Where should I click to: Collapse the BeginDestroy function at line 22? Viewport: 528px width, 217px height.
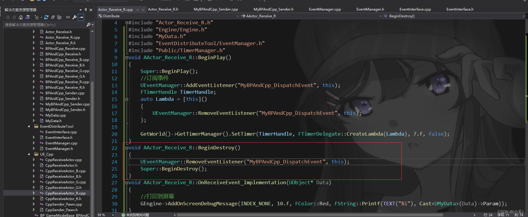click(127, 148)
